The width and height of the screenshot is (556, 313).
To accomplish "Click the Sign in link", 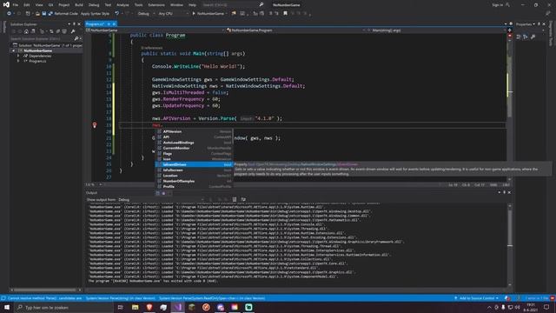I will [497, 5].
